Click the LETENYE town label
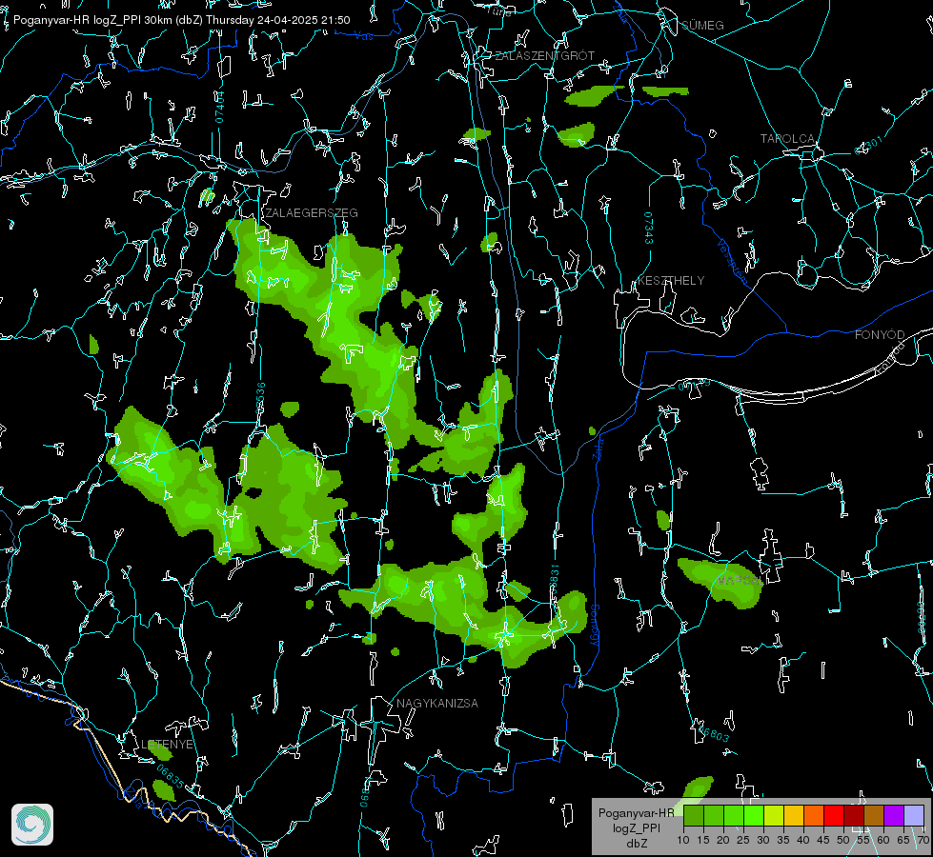 point(167,745)
